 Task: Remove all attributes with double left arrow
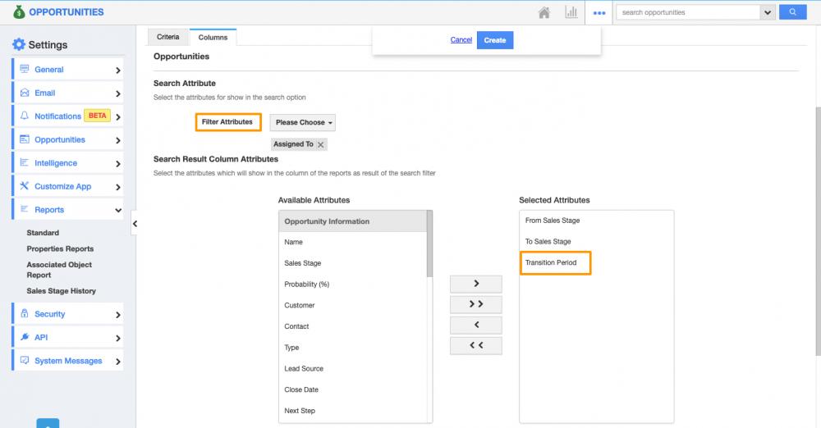click(475, 345)
